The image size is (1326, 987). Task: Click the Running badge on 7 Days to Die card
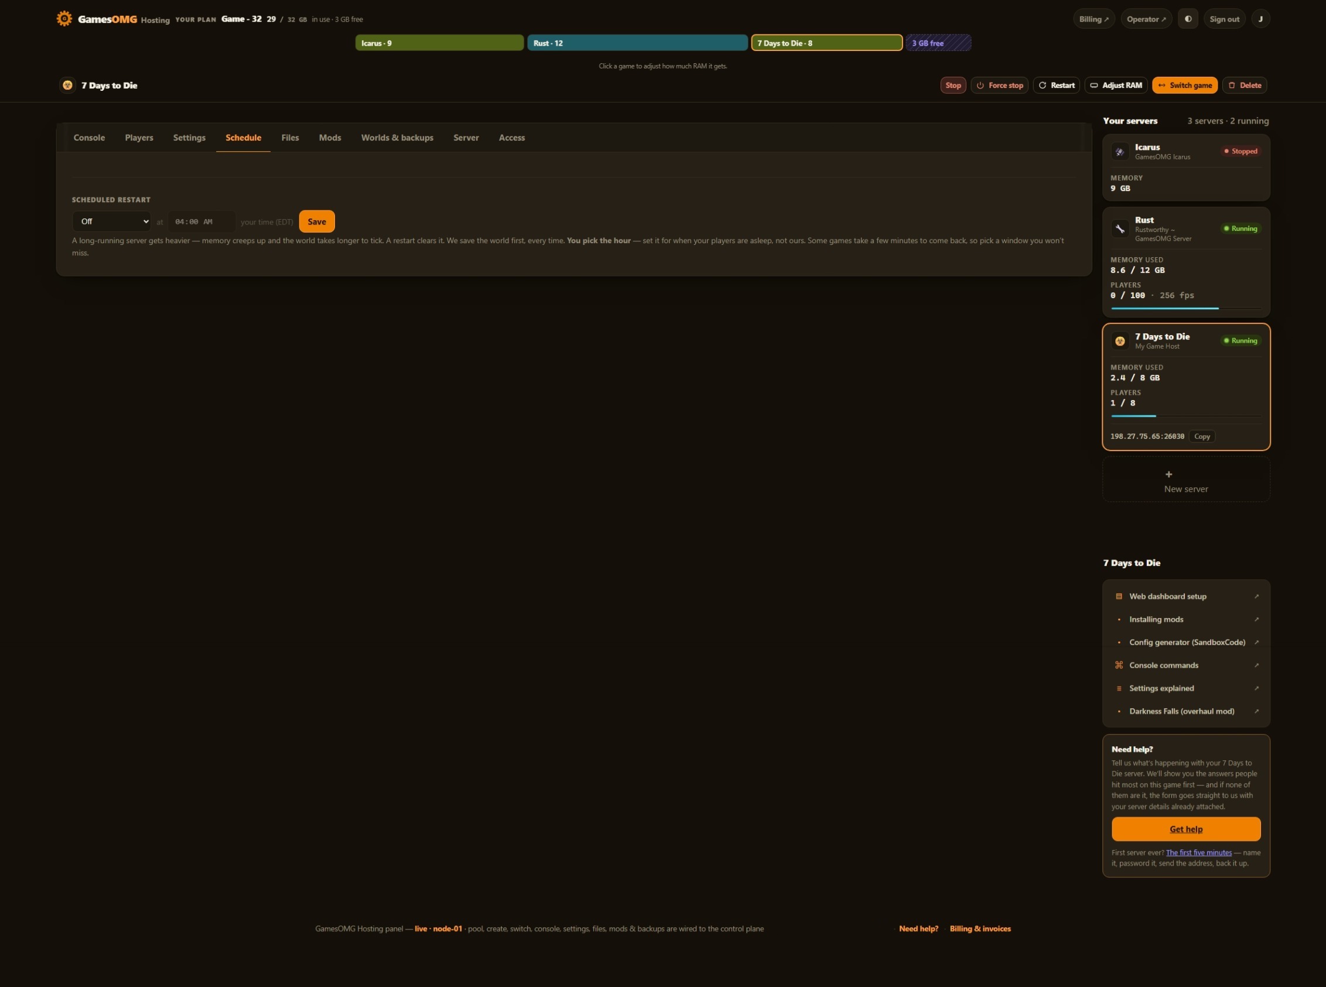tap(1240, 341)
